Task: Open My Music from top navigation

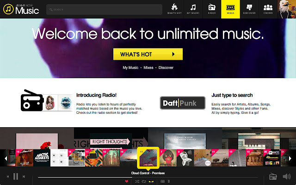Action: [x=193, y=9]
